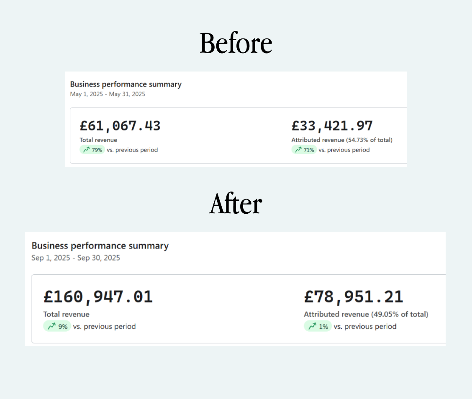
Task: Click the trend arrow icon beside 1%
Action: click(312, 326)
